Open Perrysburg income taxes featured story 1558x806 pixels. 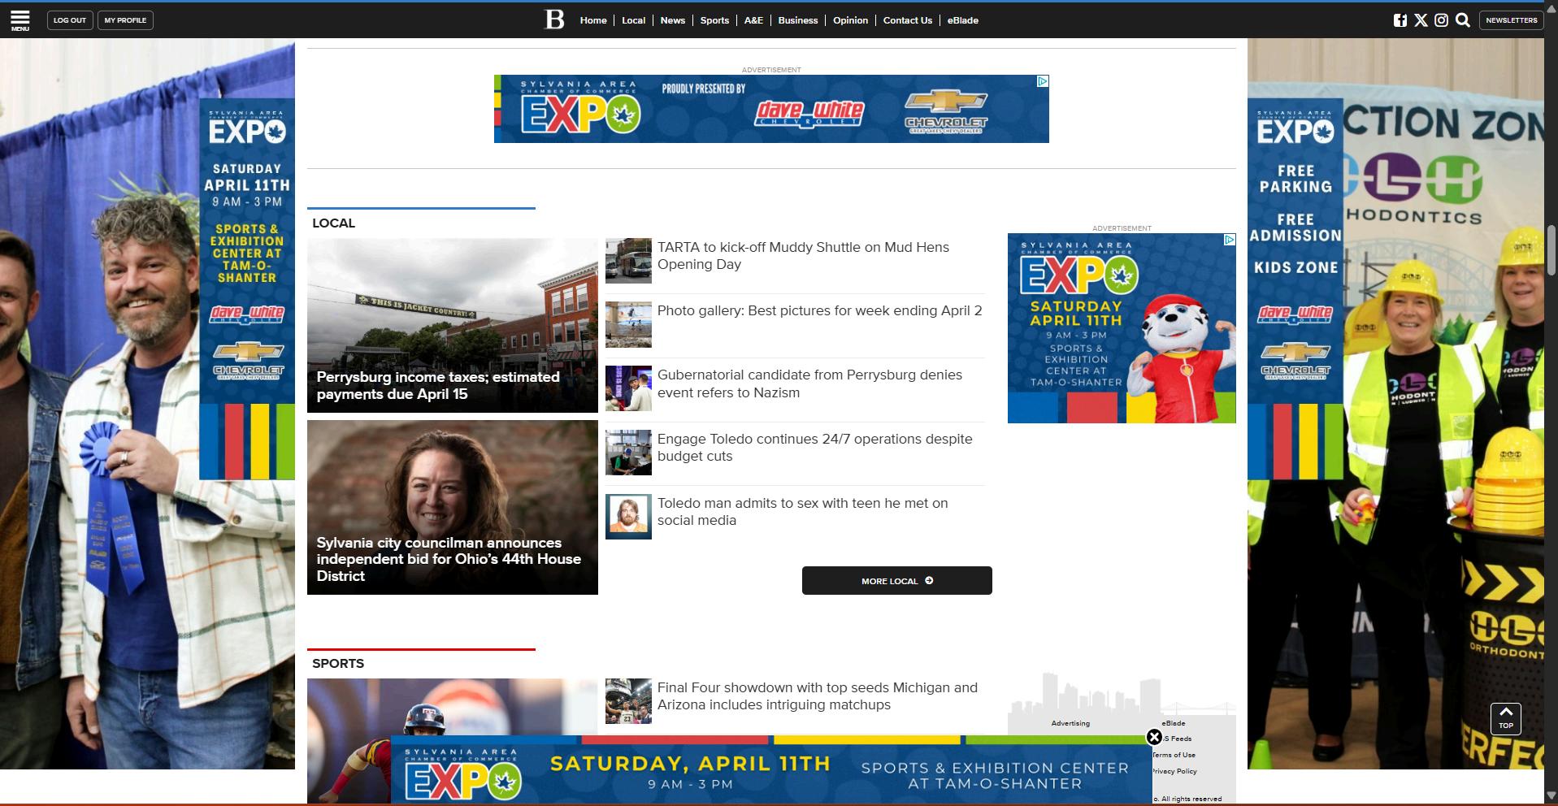[x=453, y=325]
